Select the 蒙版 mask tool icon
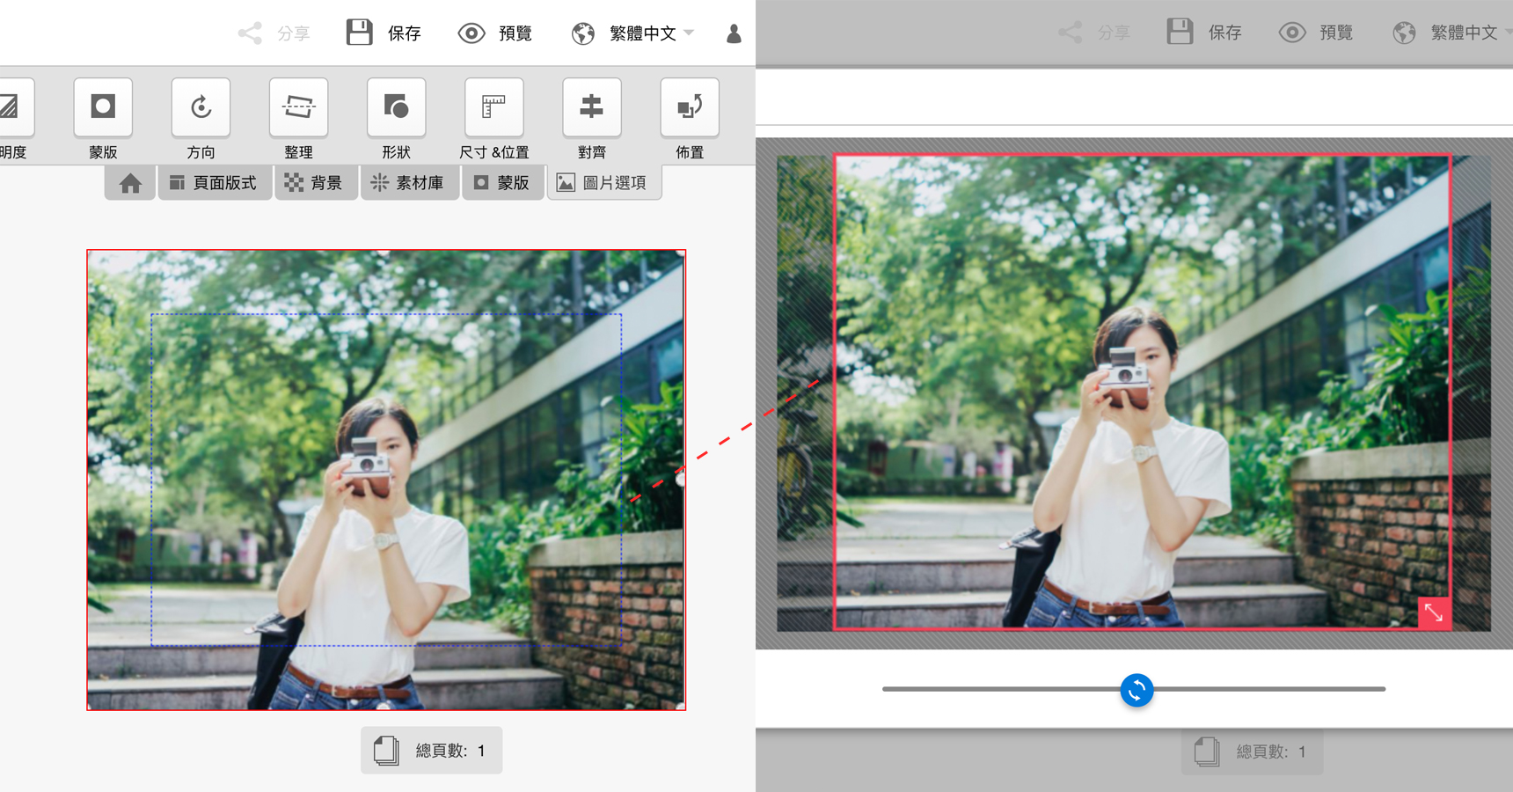Viewport: 1513px width, 792px height. tap(103, 107)
